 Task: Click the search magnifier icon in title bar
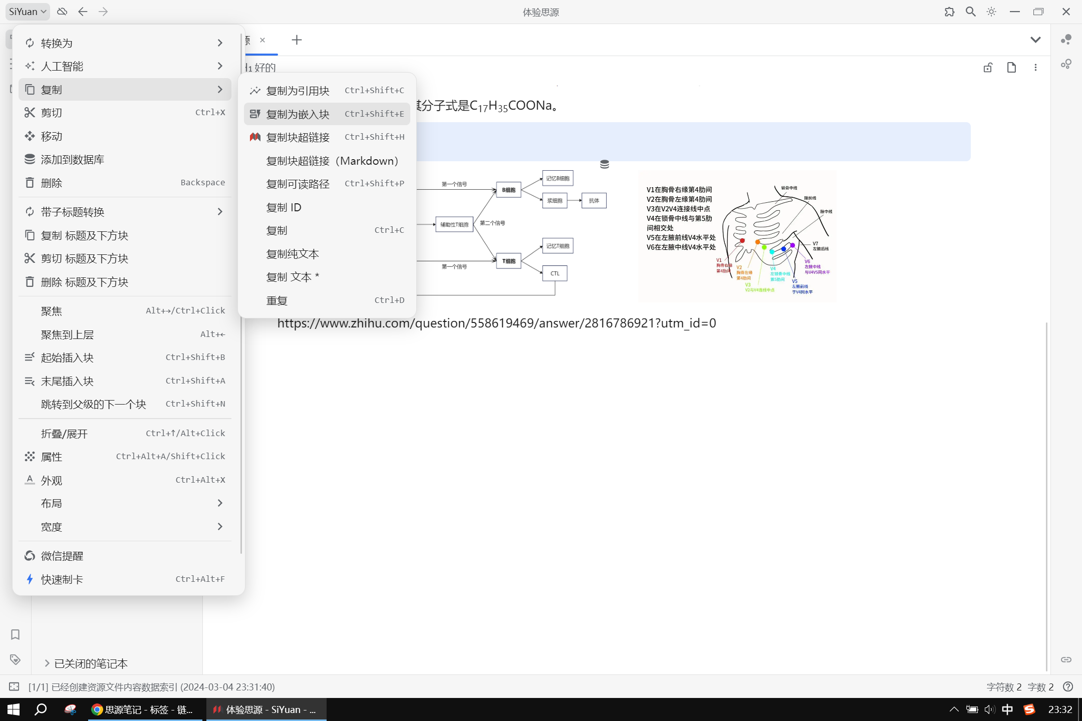click(970, 12)
